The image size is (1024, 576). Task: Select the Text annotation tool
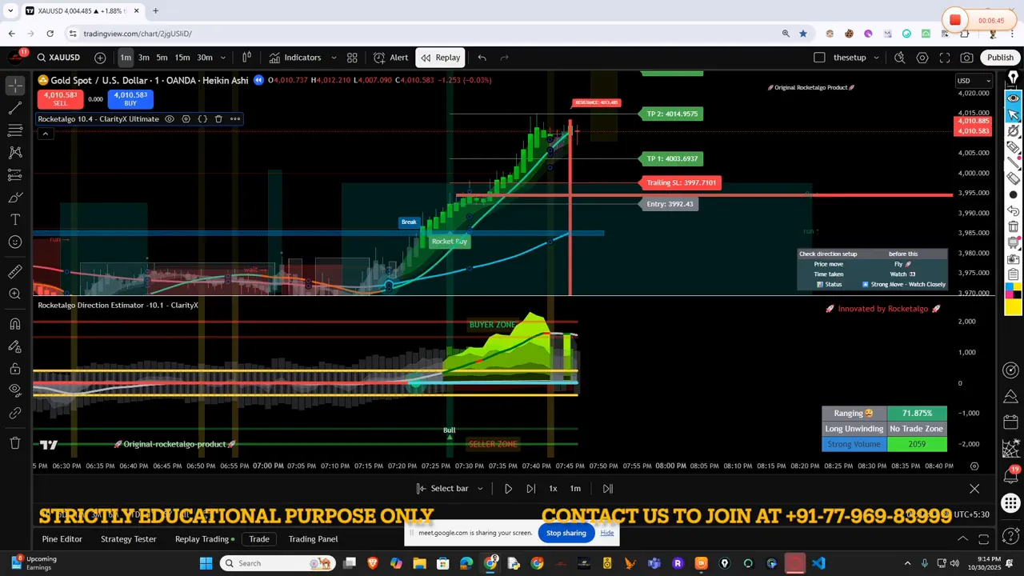pos(14,218)
